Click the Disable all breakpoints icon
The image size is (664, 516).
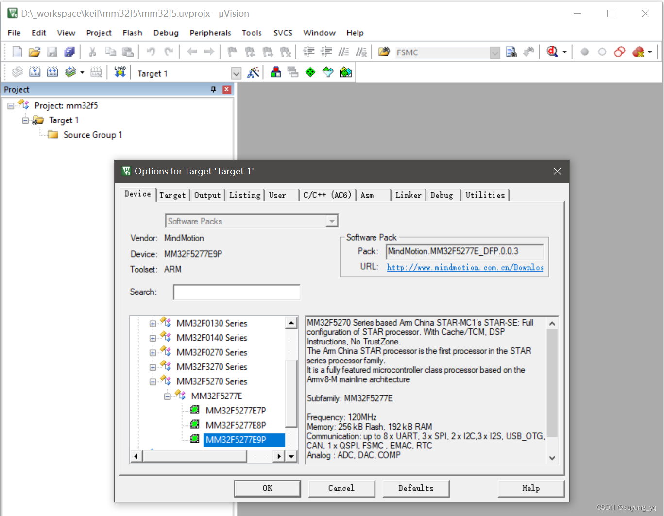click(620, 52)
